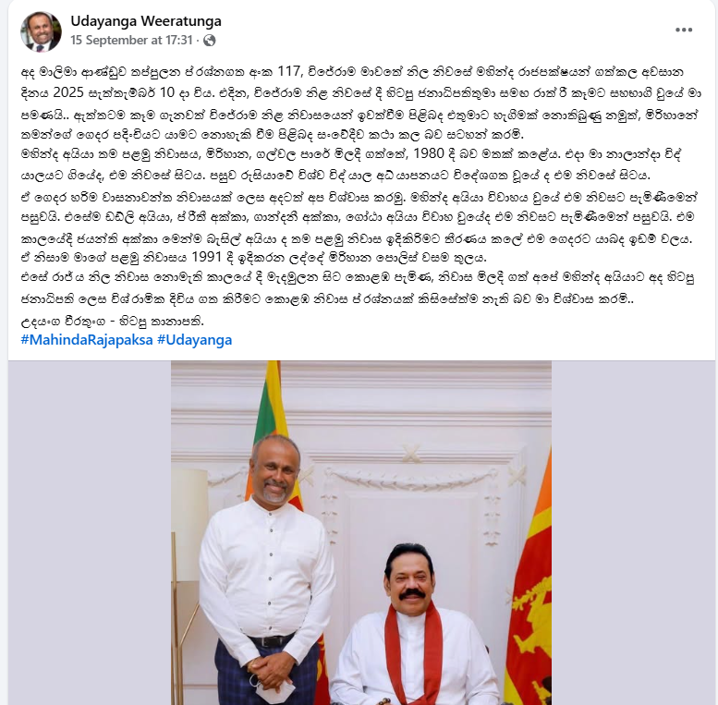This screenshot has height=705, width=718.
Task: Open the post options three-dots menu
Action: click(x=683, y=30)
